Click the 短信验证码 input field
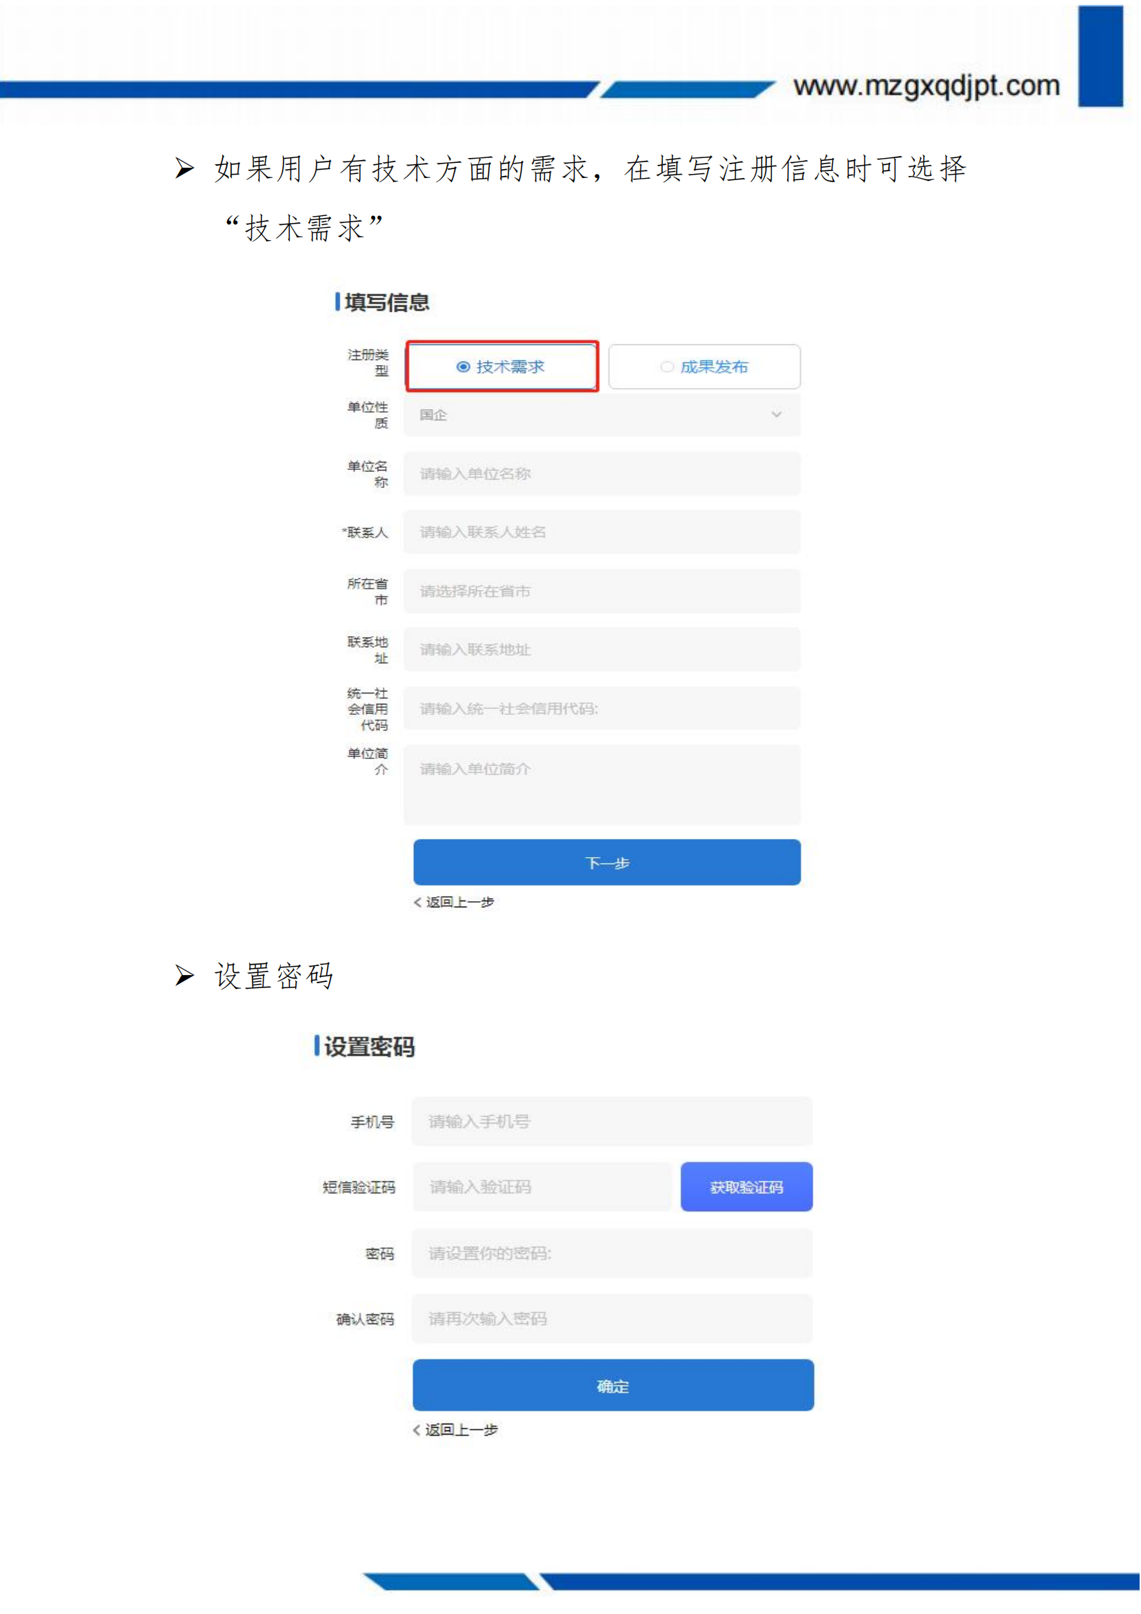 [x=542, y=1188]
